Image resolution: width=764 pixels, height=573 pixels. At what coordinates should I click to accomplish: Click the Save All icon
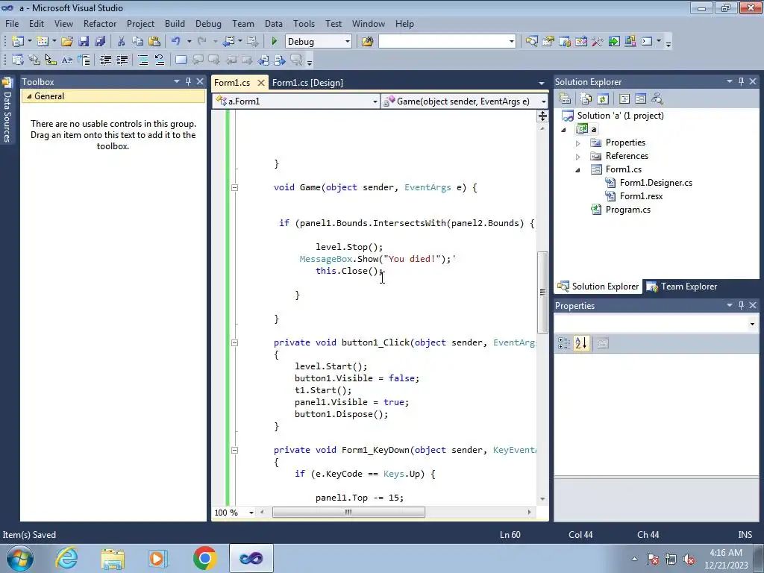(100, 42)
